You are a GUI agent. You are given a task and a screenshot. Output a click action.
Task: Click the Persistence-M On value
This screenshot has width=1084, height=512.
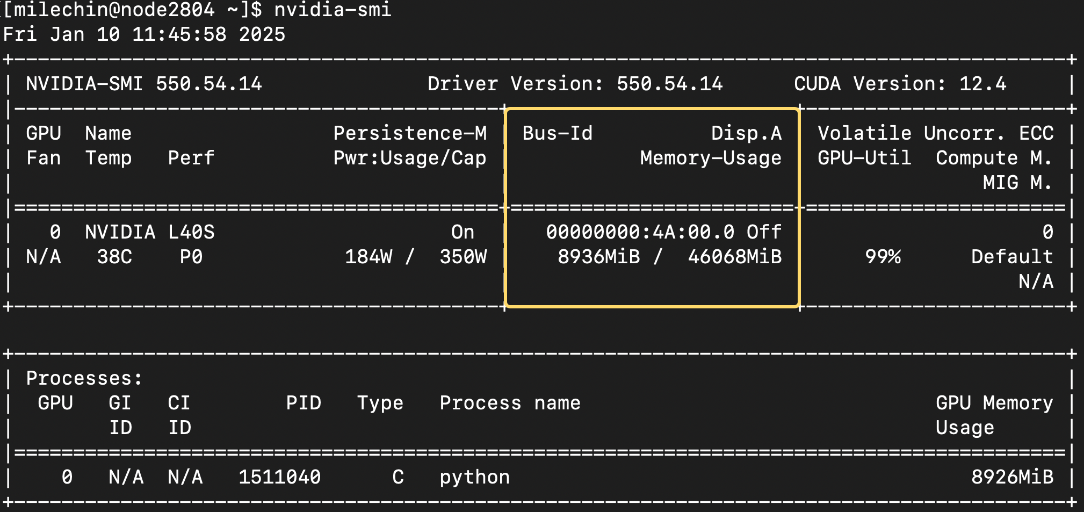pos(462,232)
